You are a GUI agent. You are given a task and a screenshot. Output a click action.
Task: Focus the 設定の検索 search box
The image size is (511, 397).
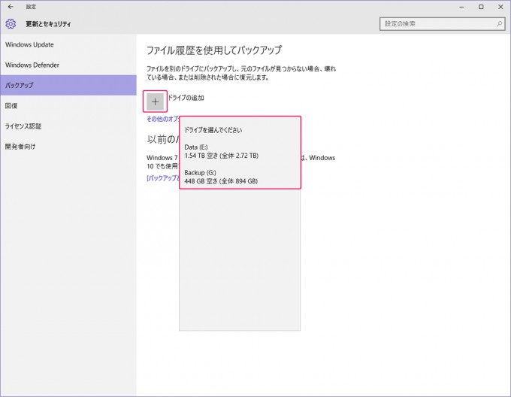(x=443, y=24)
